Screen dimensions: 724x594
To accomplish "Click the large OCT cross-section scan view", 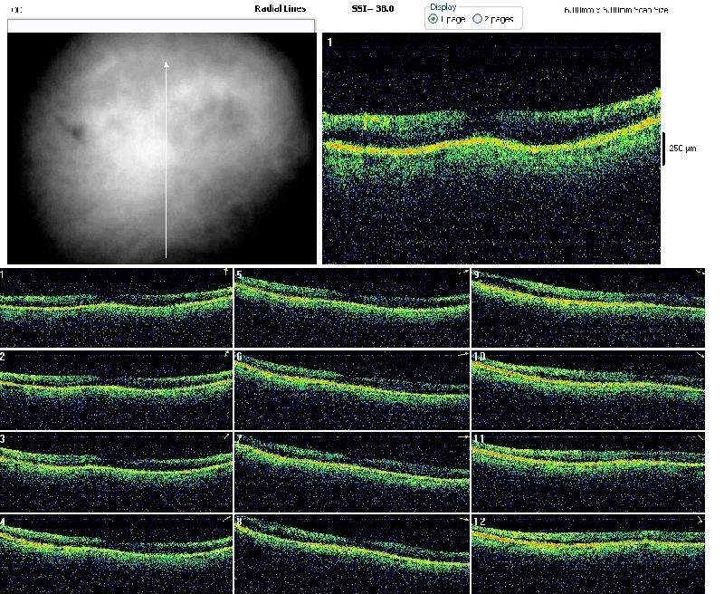I will click(491, 148).
